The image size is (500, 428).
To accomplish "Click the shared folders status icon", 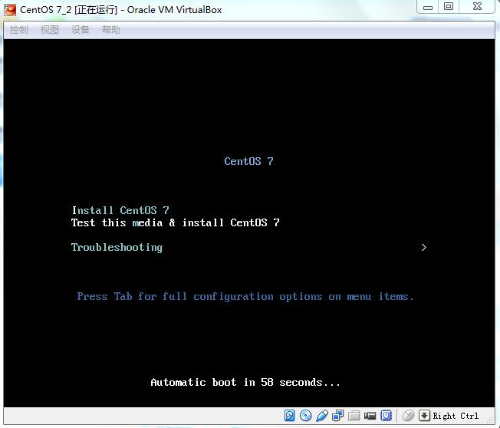I will click(354, 416).
